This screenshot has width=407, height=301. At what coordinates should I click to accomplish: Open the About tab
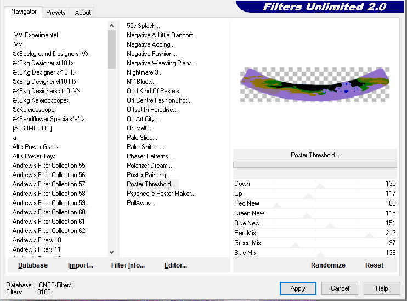click(83, 12)
